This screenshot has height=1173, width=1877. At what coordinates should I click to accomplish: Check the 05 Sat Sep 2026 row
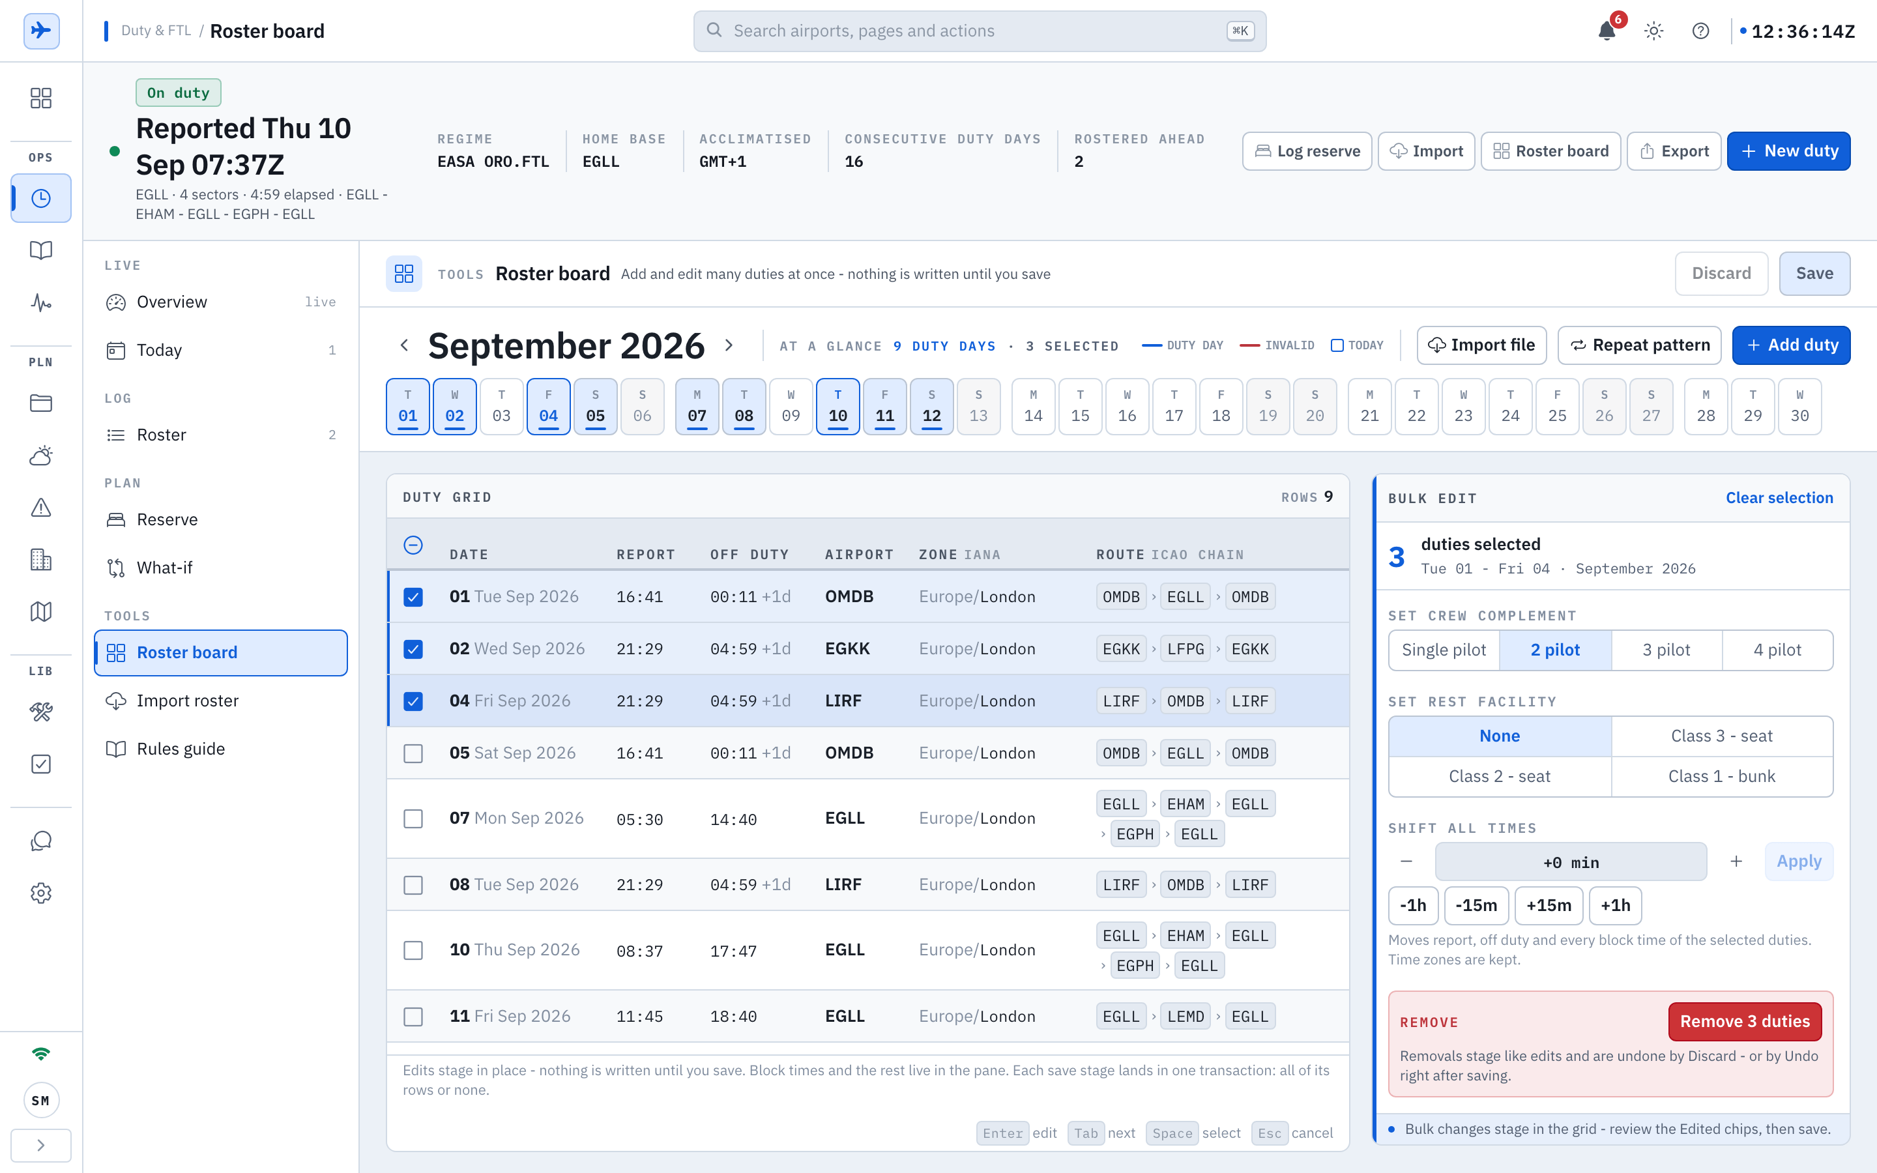click(413, 753)
